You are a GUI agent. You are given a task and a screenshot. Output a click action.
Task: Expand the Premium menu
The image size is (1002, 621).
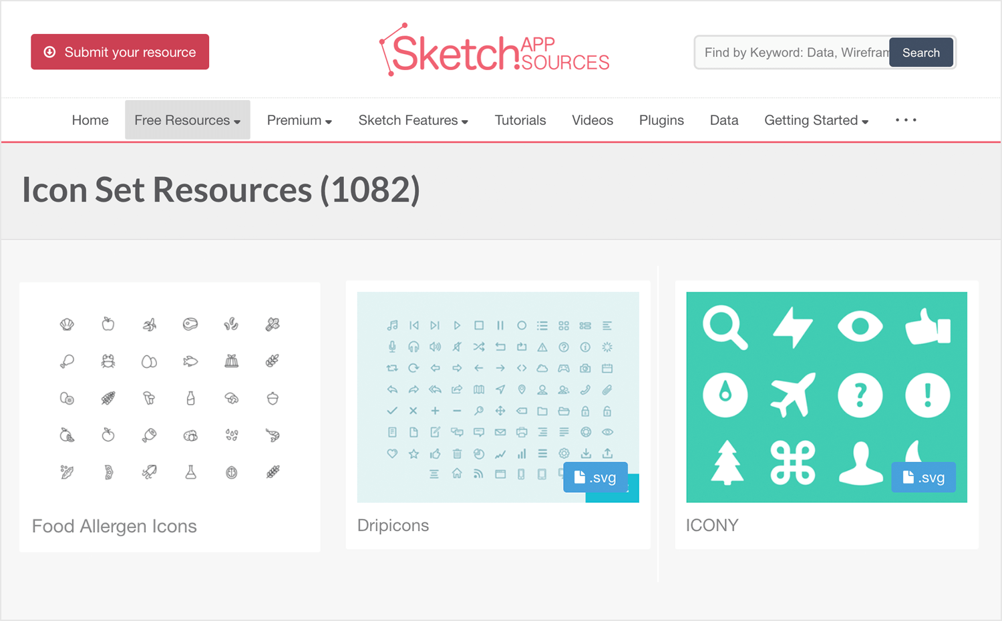point(299,120)
